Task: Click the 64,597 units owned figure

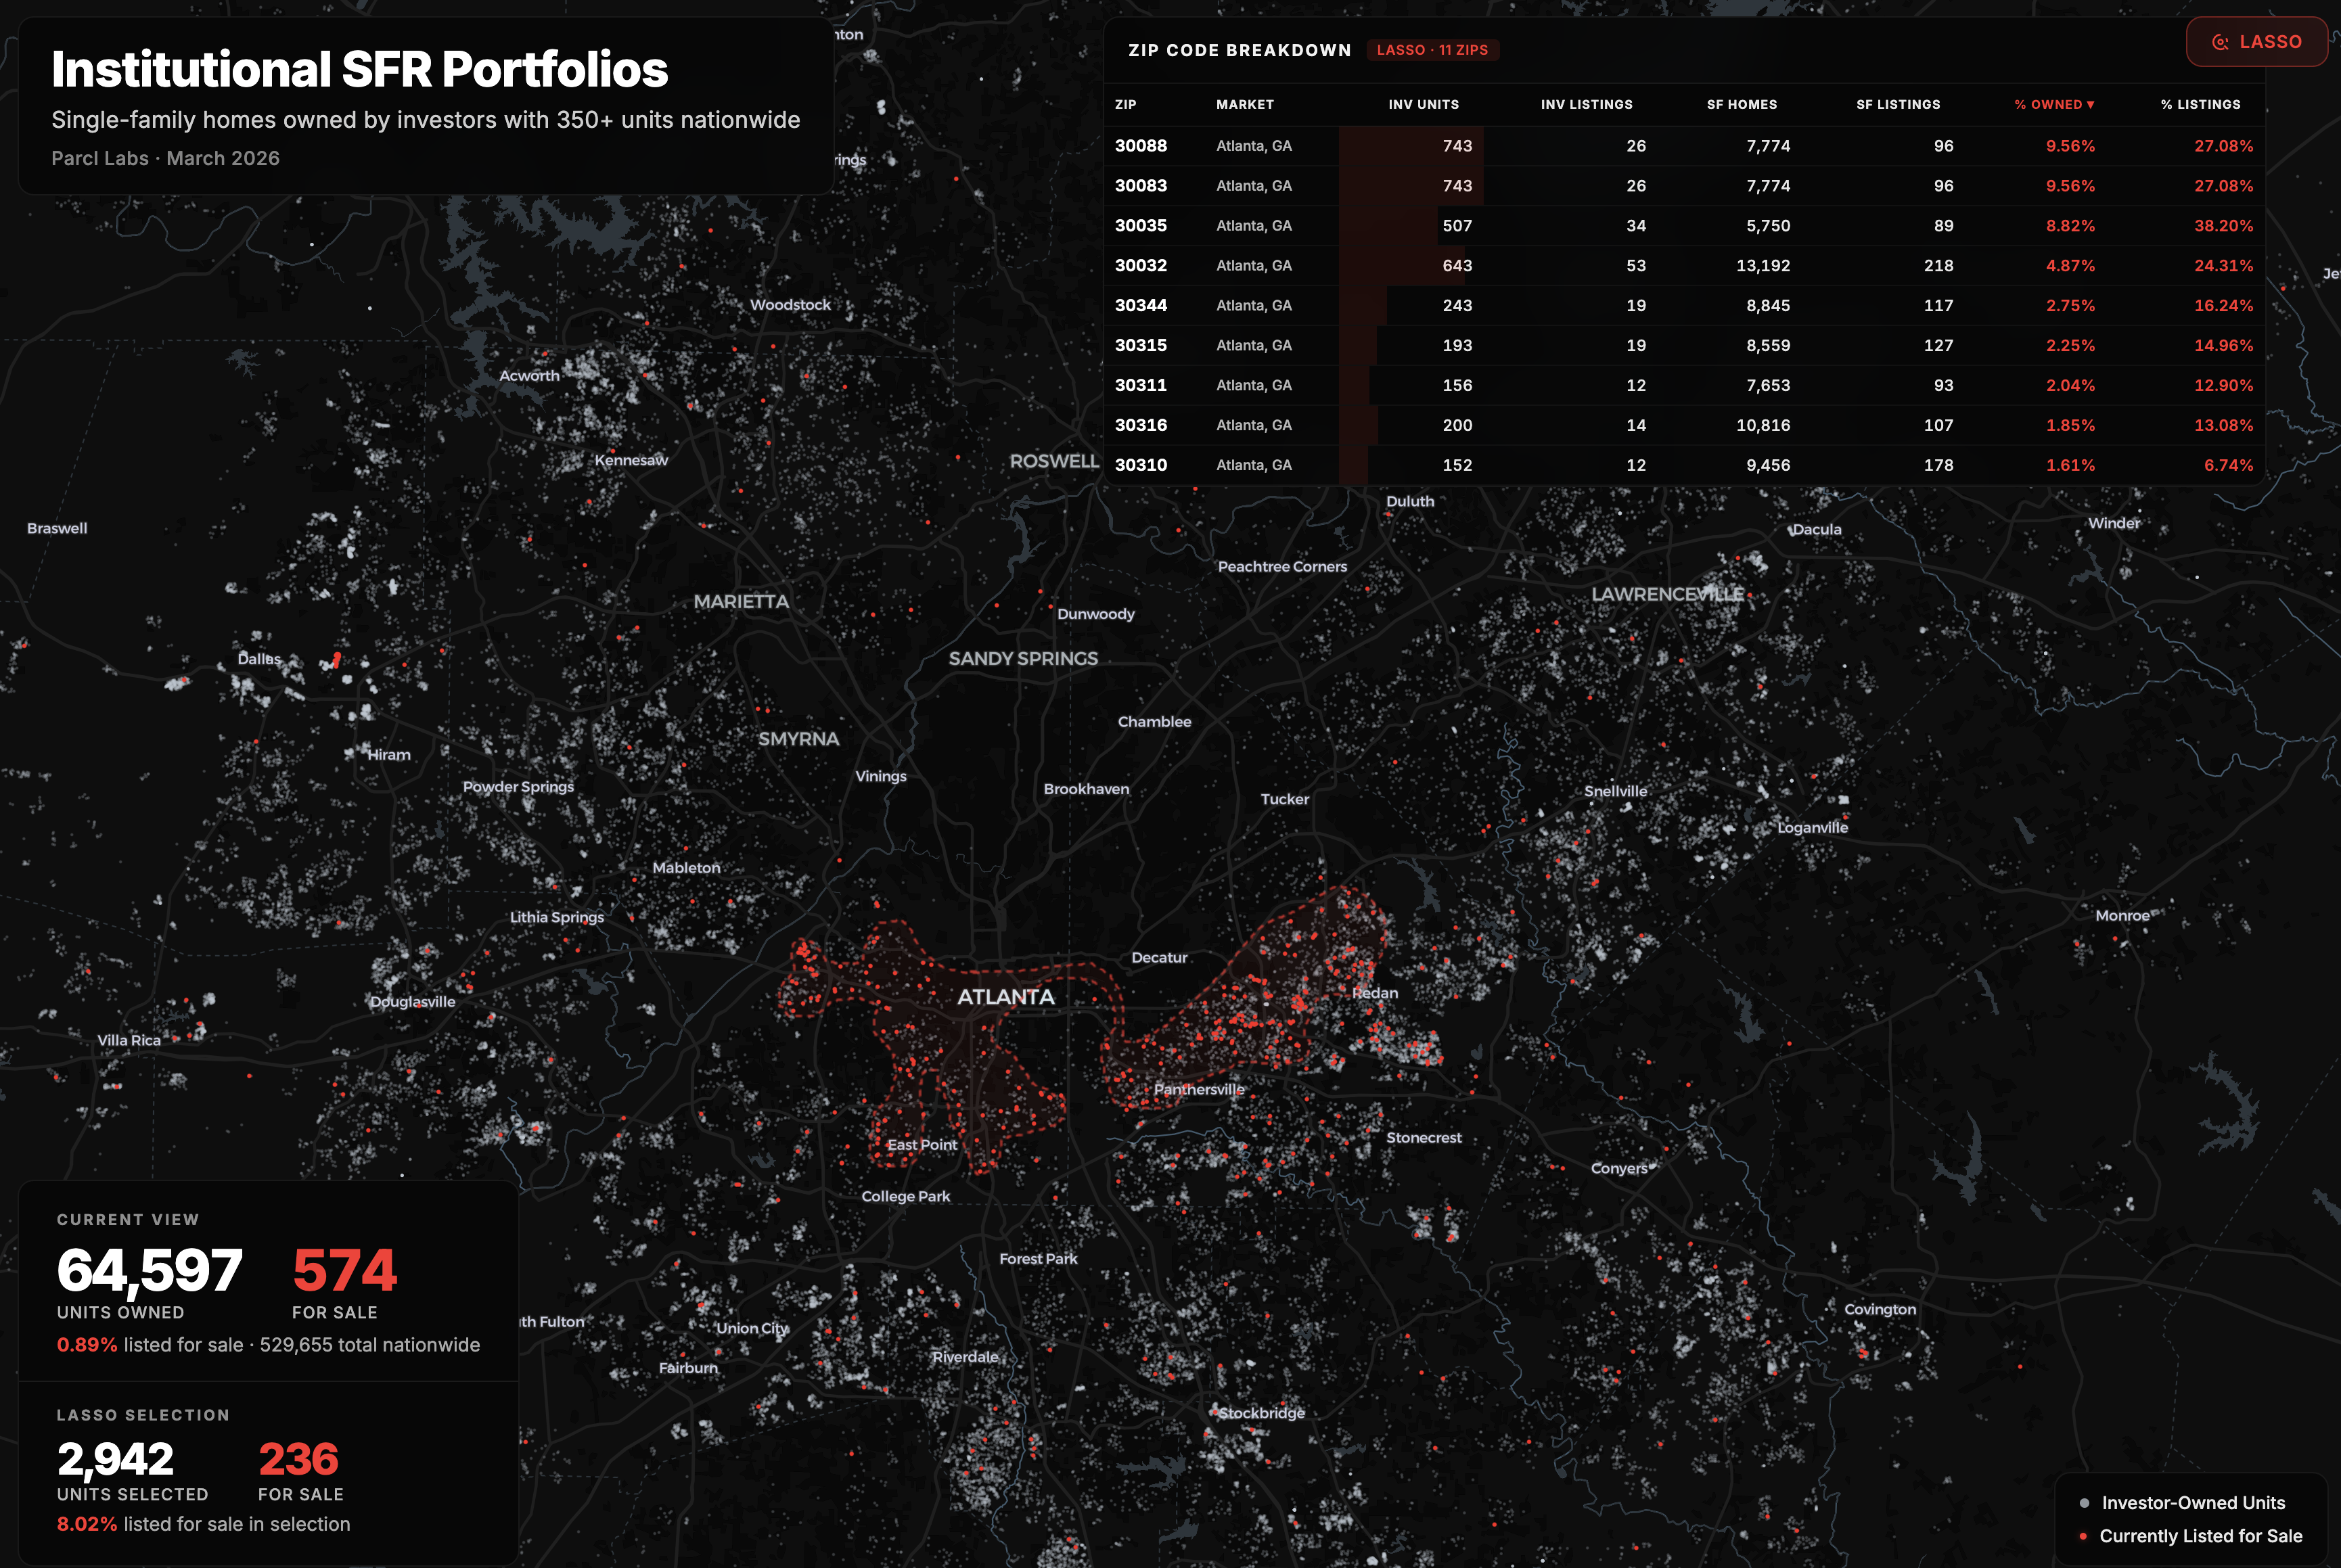Action: pyautogui.click(x=149, y=1270)
